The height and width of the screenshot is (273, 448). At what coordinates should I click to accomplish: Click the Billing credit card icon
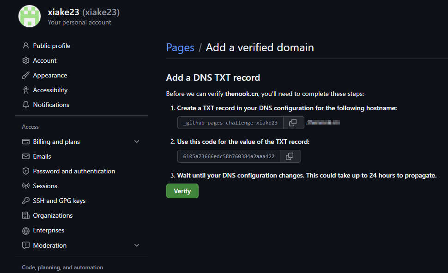pos(26,142)
